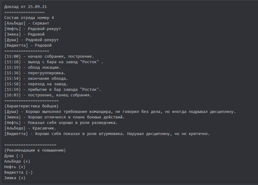Click the Виджетта Рядовой squad entry
The width and height of the screenshot is (258, 185).
[x=28, y=45]
